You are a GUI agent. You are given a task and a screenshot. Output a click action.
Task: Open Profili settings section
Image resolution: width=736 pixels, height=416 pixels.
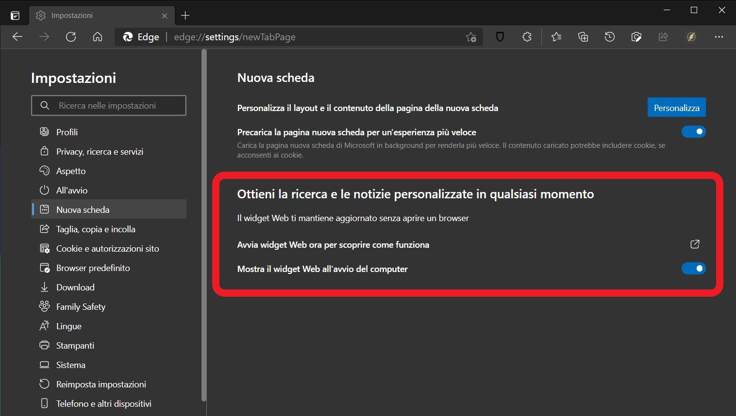(109, 132)
